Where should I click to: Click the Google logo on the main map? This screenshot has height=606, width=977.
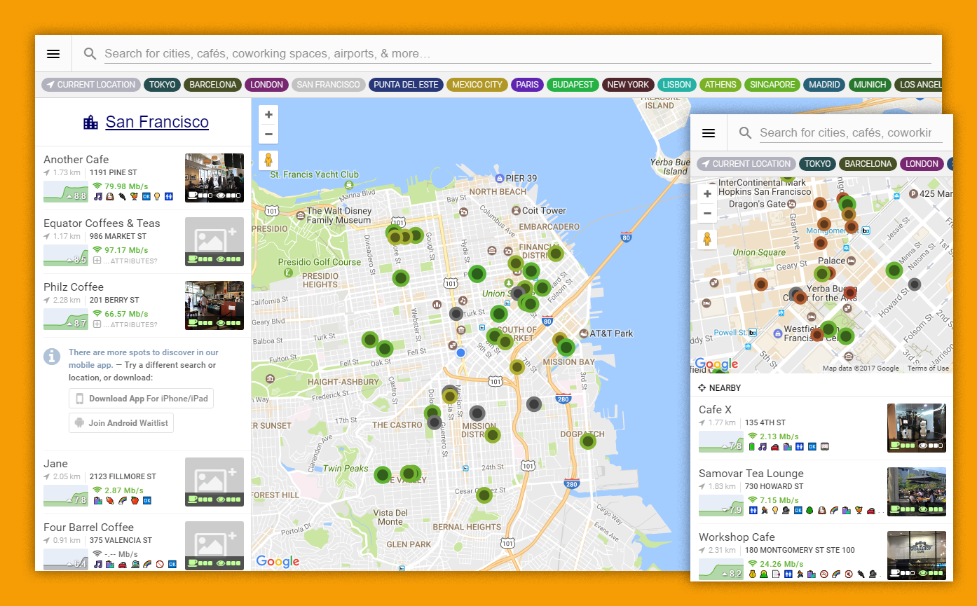point(278,561)
